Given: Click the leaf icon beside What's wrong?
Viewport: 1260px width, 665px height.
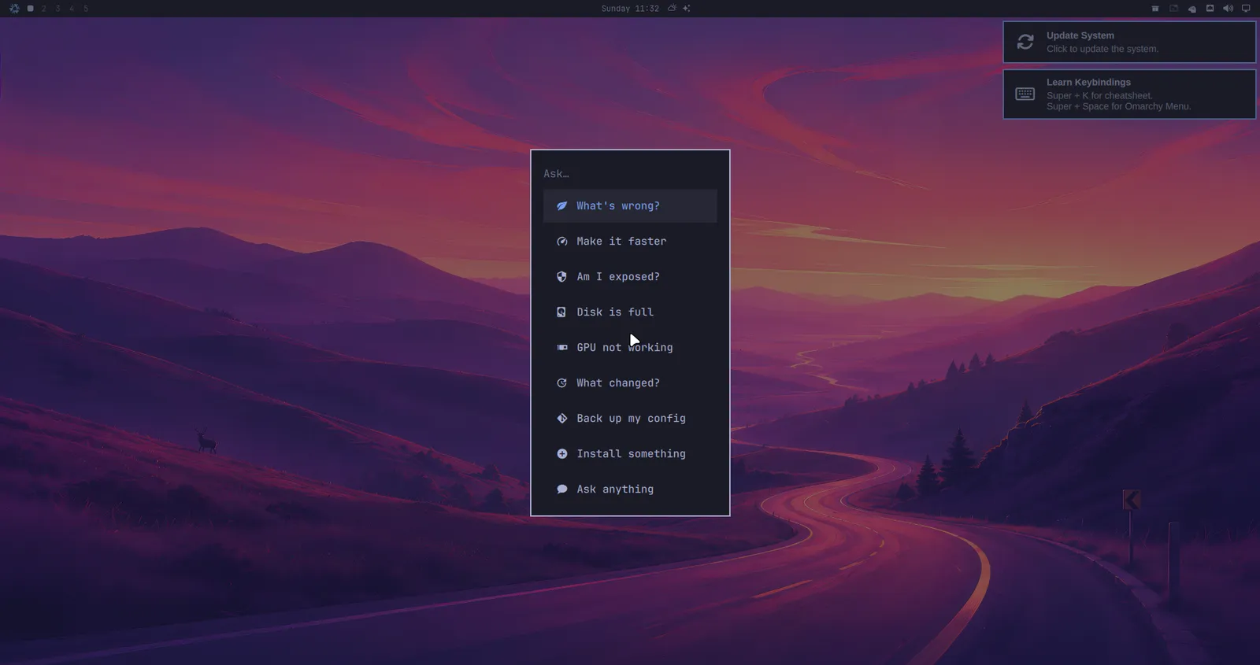Looking at the screenshot, I should pyautogui.click(x=562, y=206).
